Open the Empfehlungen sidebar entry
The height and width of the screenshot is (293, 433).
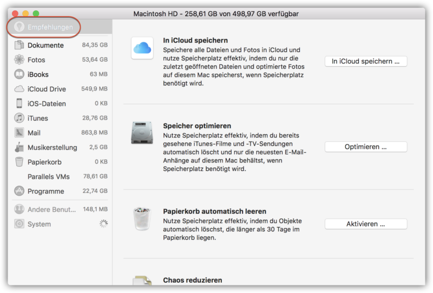pyautogui.click(x=60, y=27)
